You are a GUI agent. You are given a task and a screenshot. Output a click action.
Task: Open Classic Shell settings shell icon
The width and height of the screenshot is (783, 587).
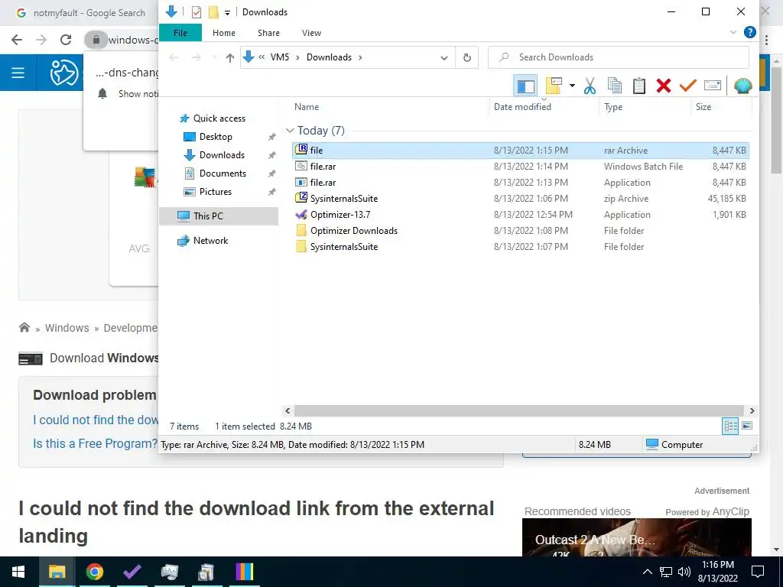click(742, 86)
